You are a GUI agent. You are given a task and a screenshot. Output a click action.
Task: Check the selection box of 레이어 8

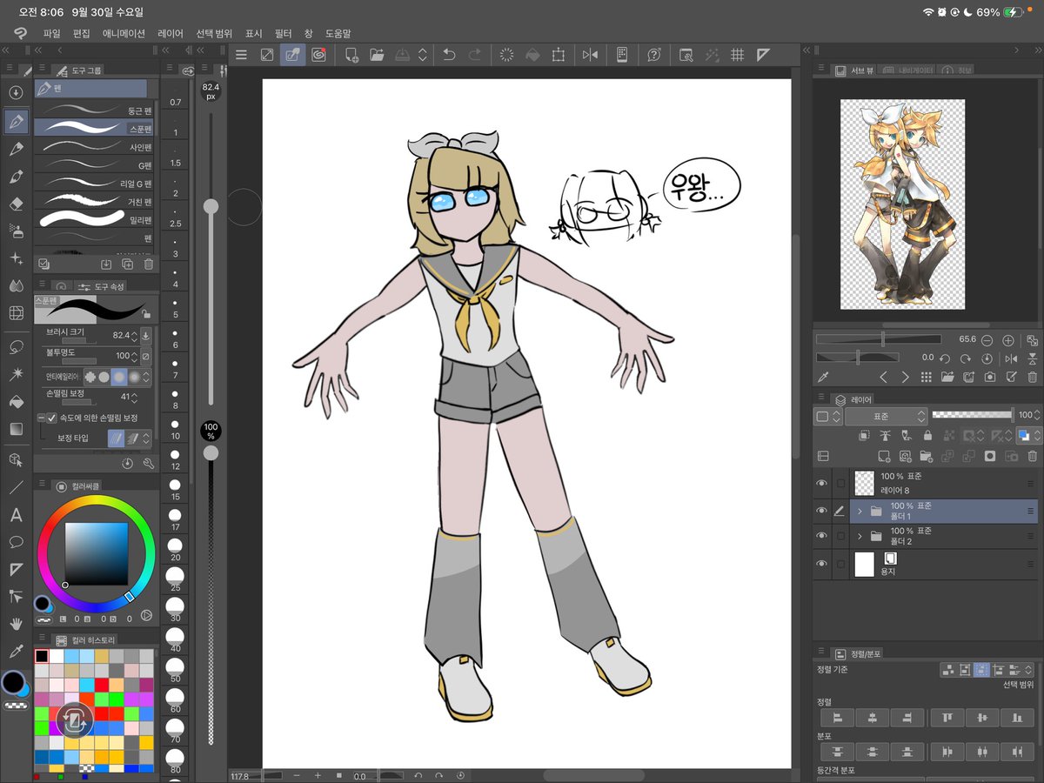(840, 483)
